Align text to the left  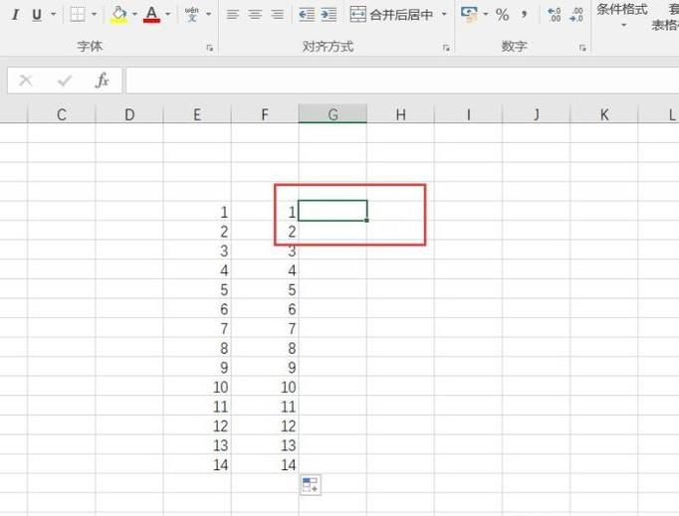pyautogui.click(x=233, y=15)
